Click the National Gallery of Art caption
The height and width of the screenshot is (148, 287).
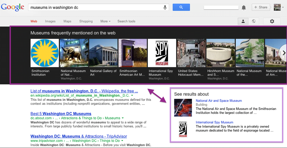click(x=103, y=73)
